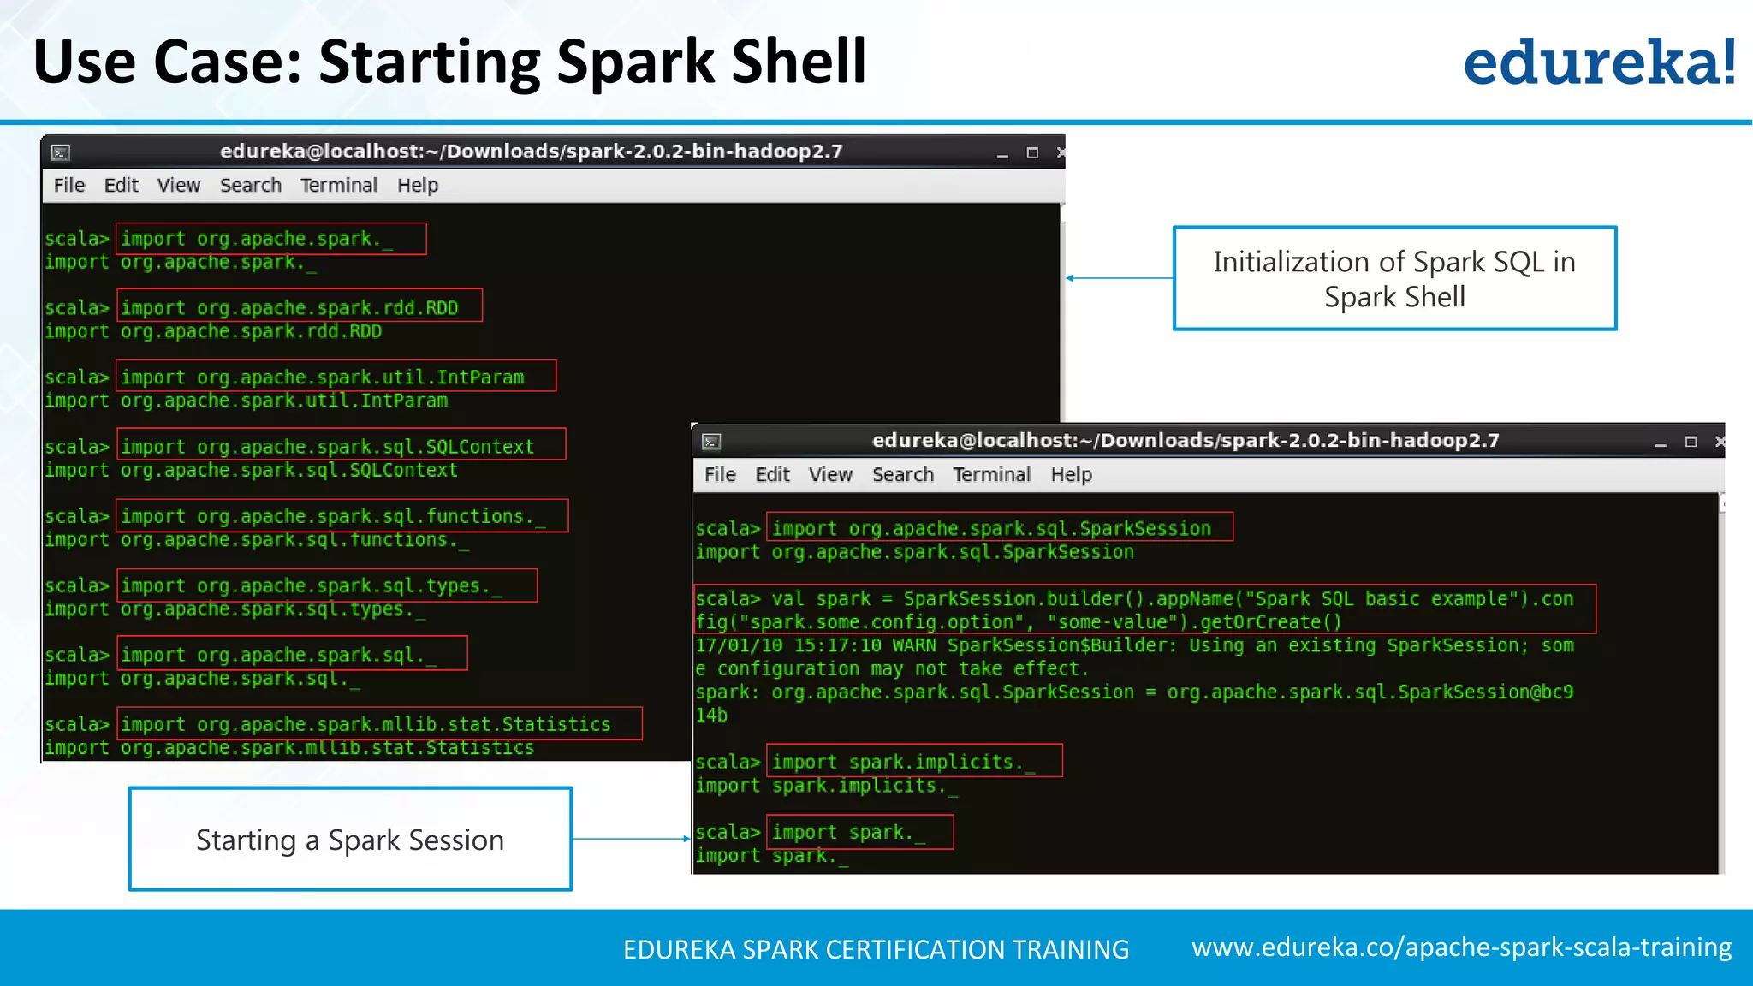Close the lower terminal window
Image resolution: width=1753 pixels, height=986 pixels.
[1720, 443]
